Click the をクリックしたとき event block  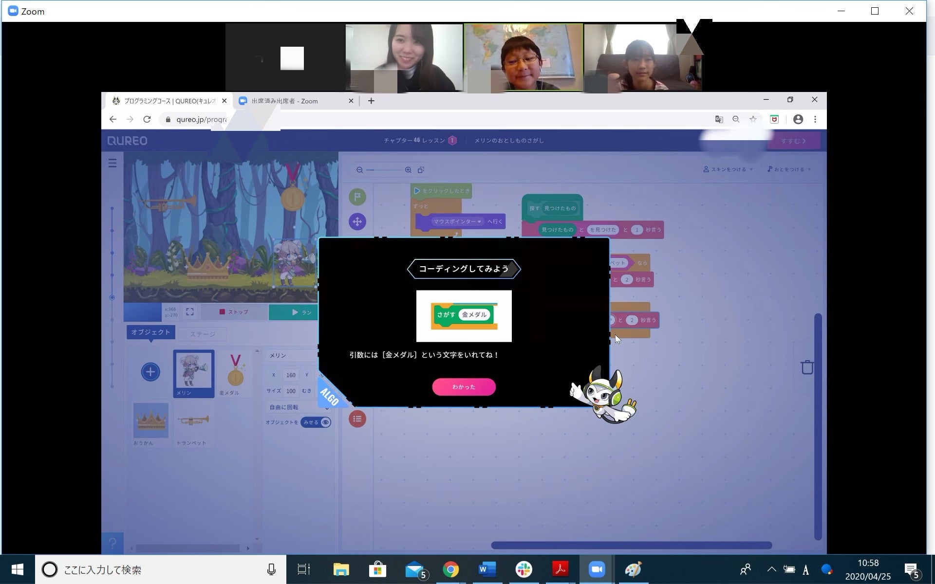click(x=441, y=191)
